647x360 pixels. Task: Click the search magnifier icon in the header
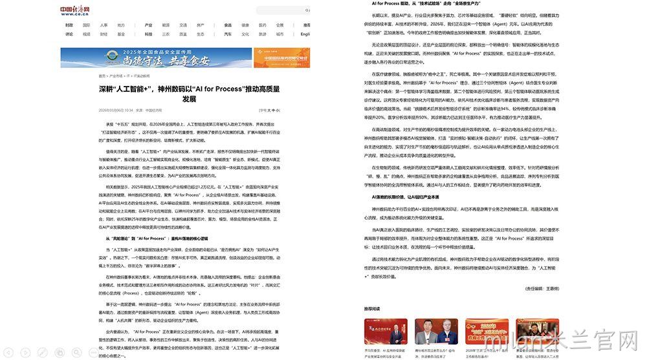(x=307, y=10)
